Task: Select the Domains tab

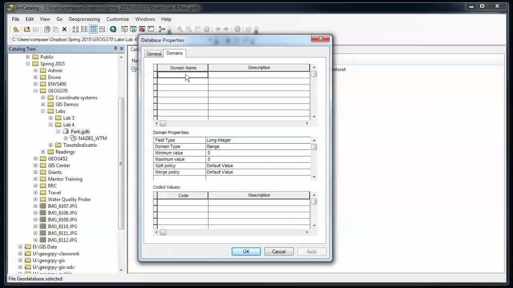Action: coord(174,53)
